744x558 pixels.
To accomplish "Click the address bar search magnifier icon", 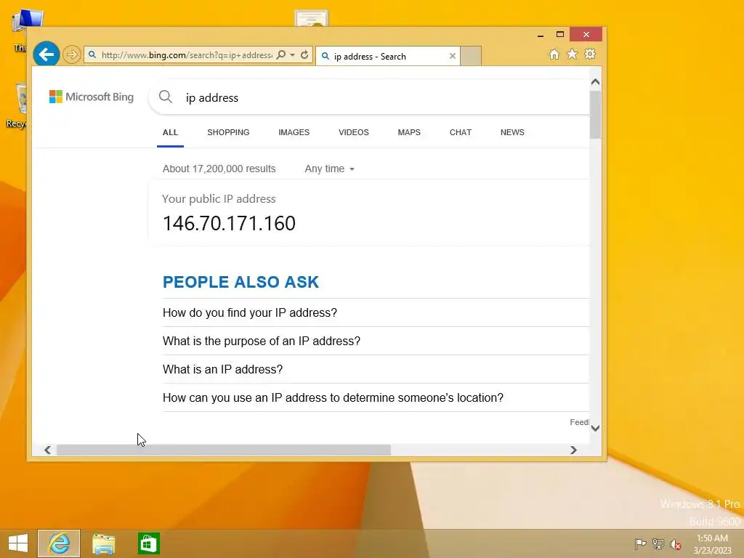I will tap(281, 55).
